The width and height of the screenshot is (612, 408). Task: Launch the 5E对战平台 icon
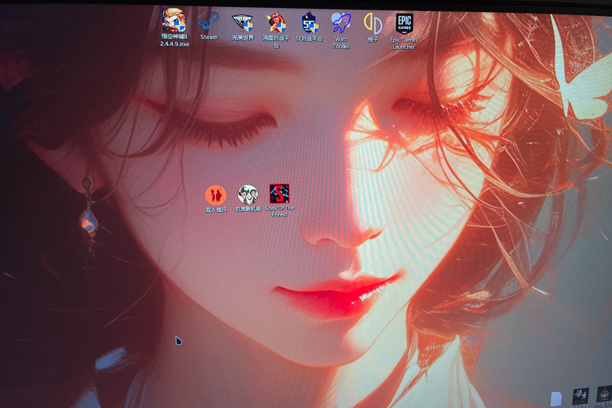point(309,23)
